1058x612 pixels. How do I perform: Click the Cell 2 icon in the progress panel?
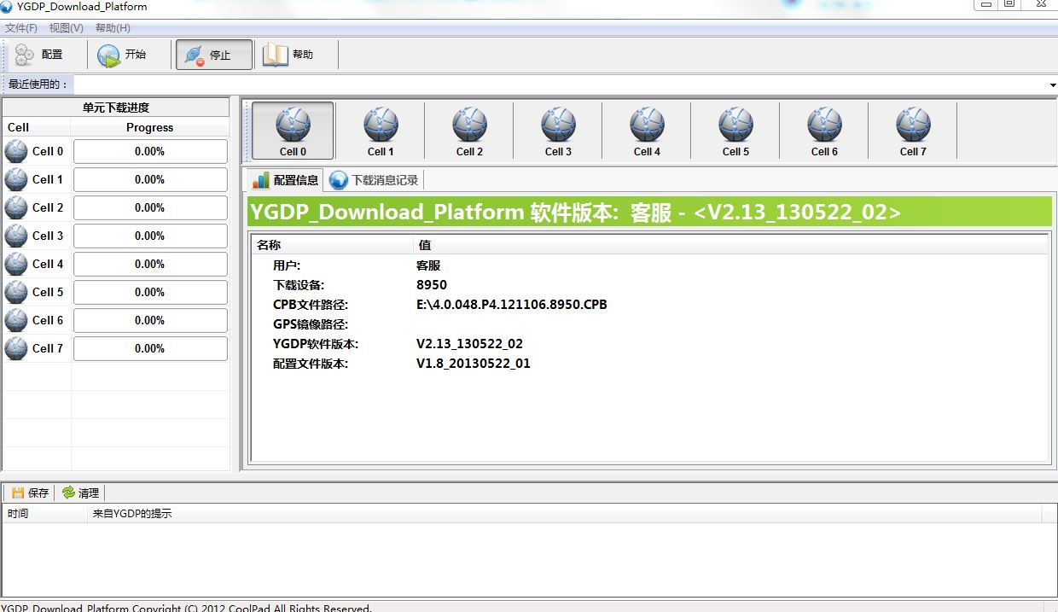[17, 207]
